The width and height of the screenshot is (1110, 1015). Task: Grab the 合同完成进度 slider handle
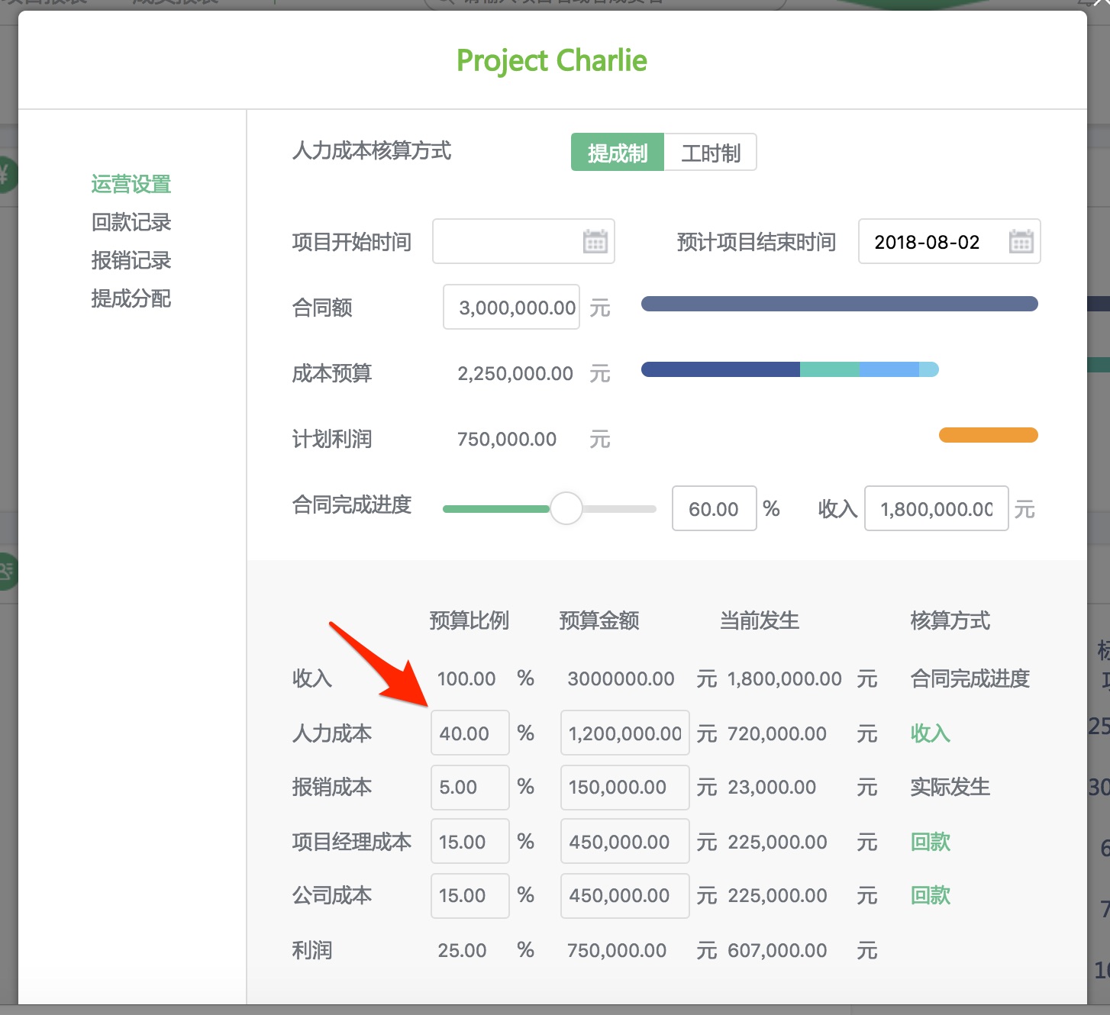[x=566, y=507]
